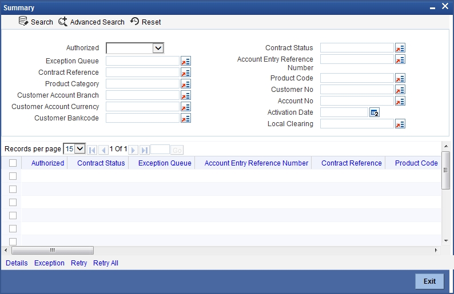The image size is (454, 294).
Task: Check the third result row checkbox
Action: (x=13, y=202)
